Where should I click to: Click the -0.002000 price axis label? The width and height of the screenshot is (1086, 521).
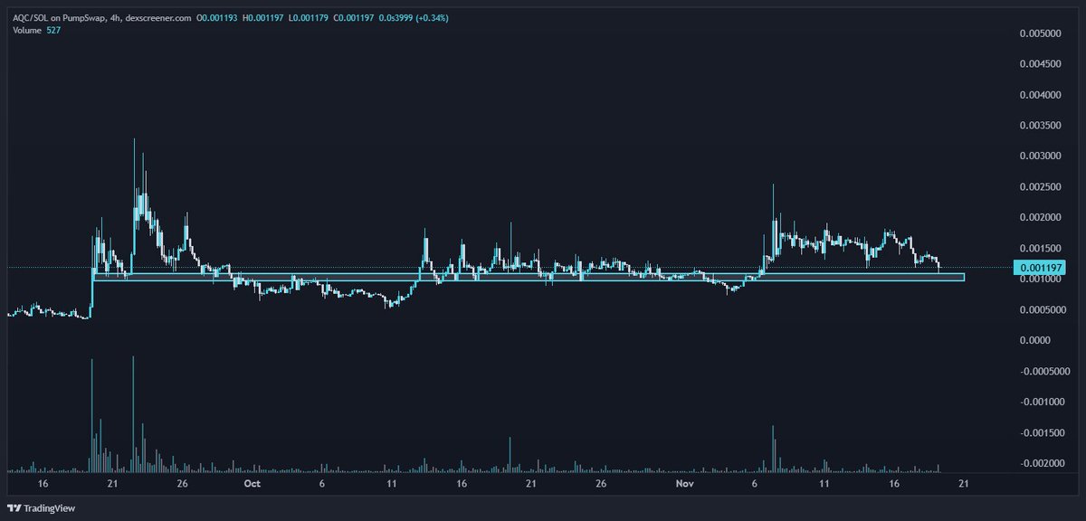1043,463
